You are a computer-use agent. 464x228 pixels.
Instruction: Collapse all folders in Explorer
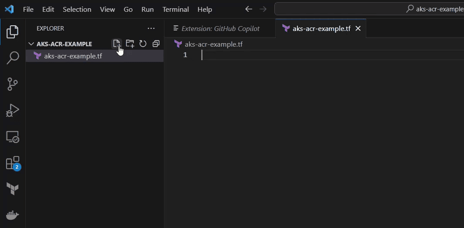click(x=156, y=44)
